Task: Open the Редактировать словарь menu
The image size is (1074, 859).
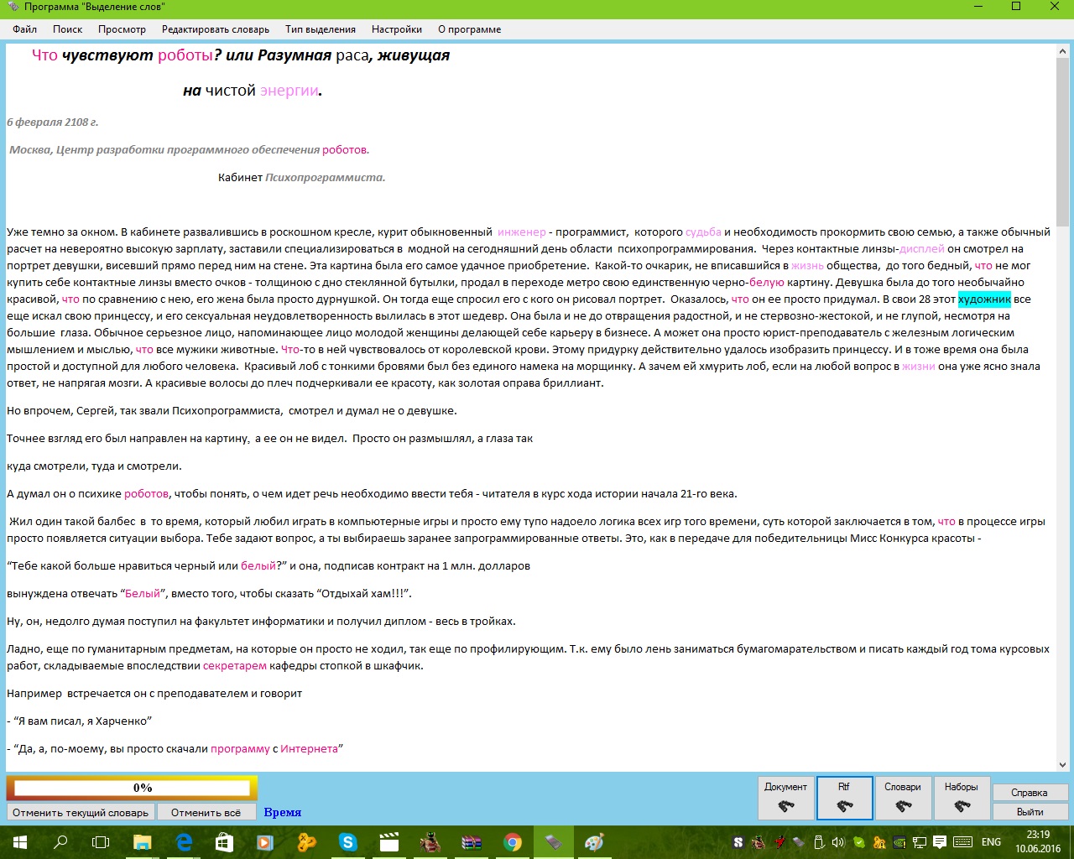Action: coord(216,29)
